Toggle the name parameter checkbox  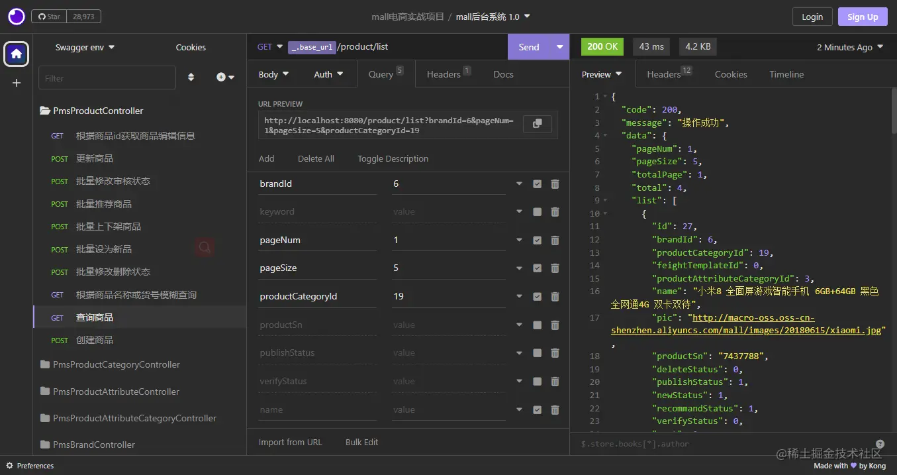537,410
